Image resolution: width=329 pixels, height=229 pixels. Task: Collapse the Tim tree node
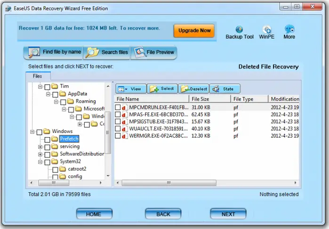[40, 87]
